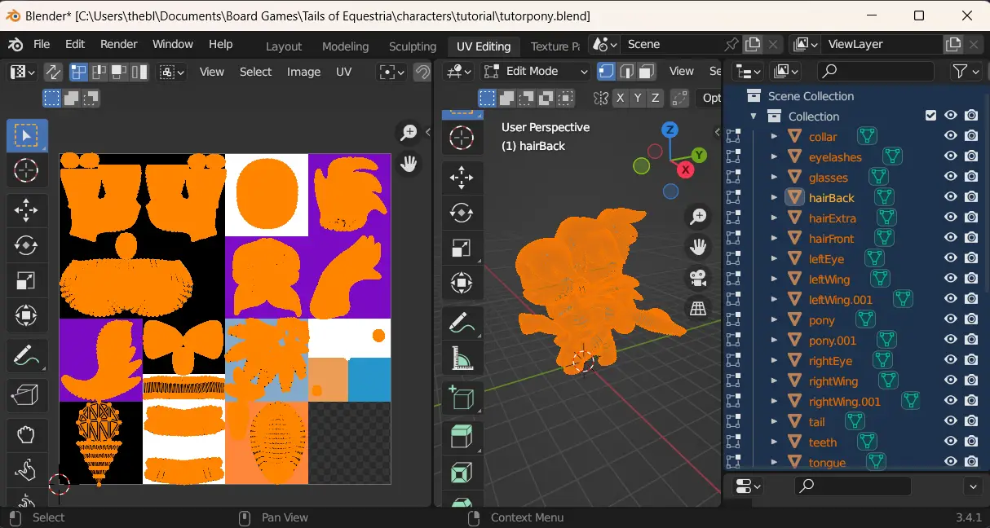Toggle the camera view in 3D viewport
Screen dimensions: 990x528
tap(698, 278)
